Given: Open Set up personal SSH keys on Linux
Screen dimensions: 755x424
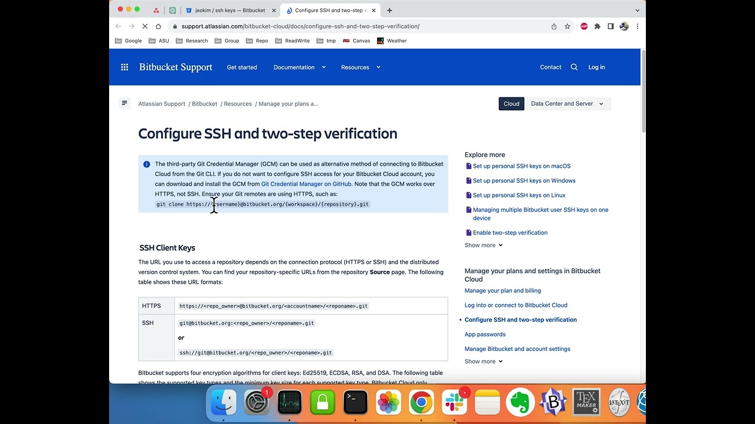Looking at the screenshot, I should point(519,195).
